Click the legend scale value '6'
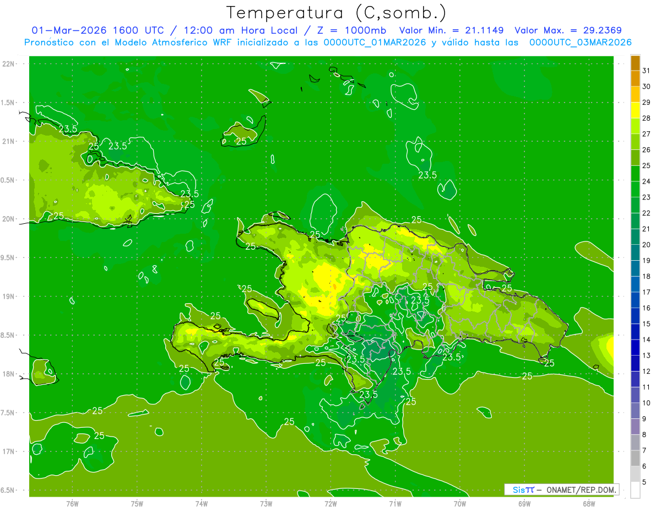The width and height of the screenshot is (661, 511). click(644, 466)
